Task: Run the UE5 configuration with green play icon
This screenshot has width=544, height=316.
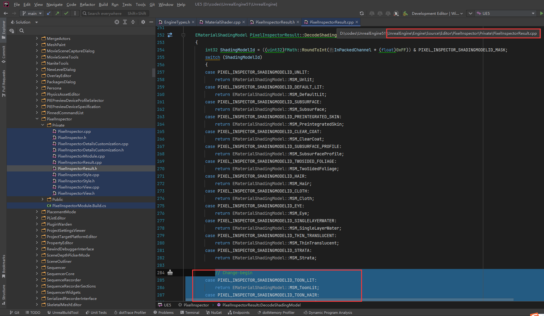Action: (x=541, y=12)
